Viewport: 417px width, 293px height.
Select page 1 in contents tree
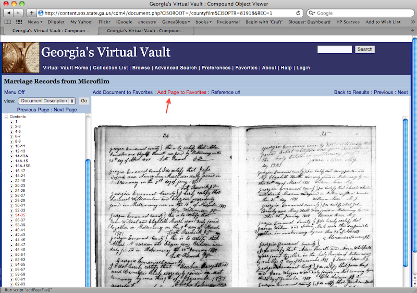point(16,122)
